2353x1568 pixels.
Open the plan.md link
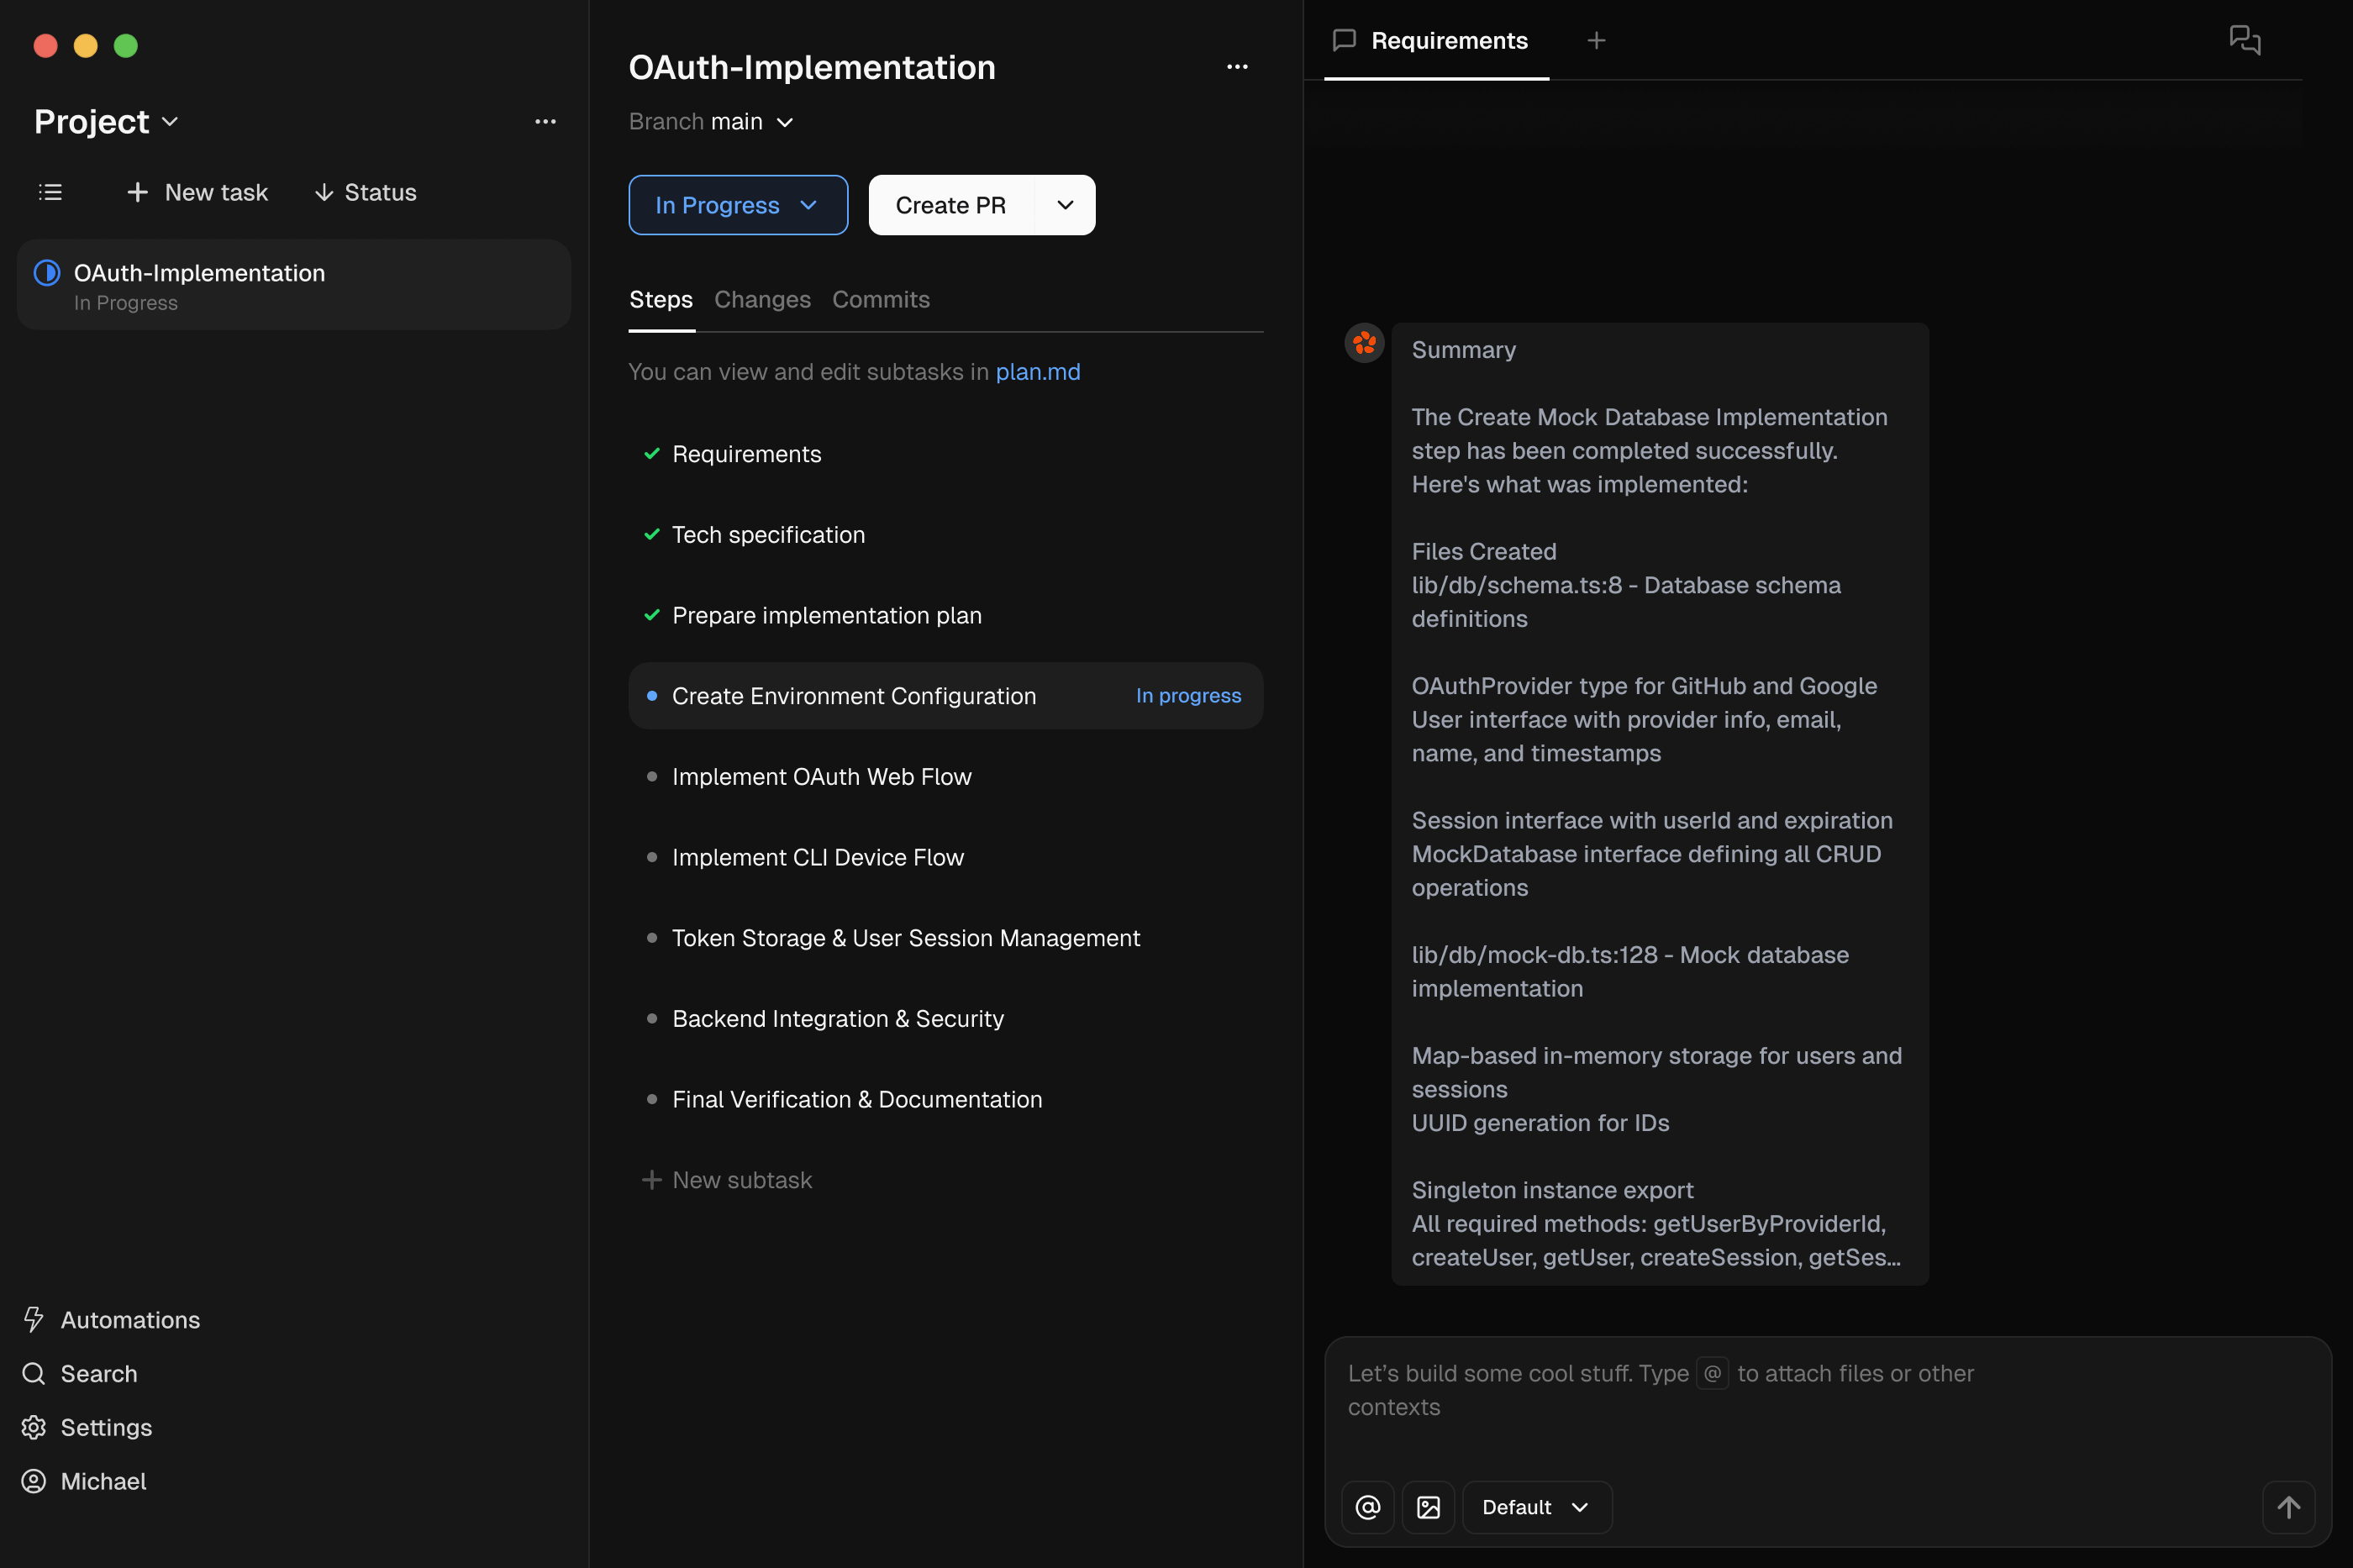click(x=1037, y=372)
